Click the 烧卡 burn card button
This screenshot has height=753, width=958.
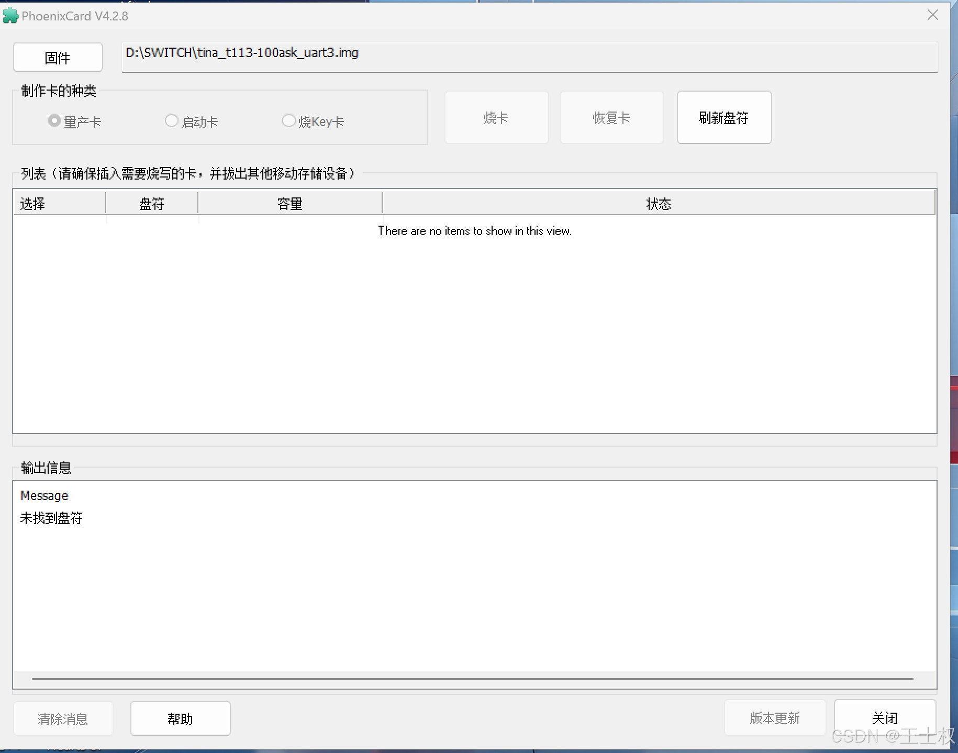pyautogui.click(x=496, y=117)
